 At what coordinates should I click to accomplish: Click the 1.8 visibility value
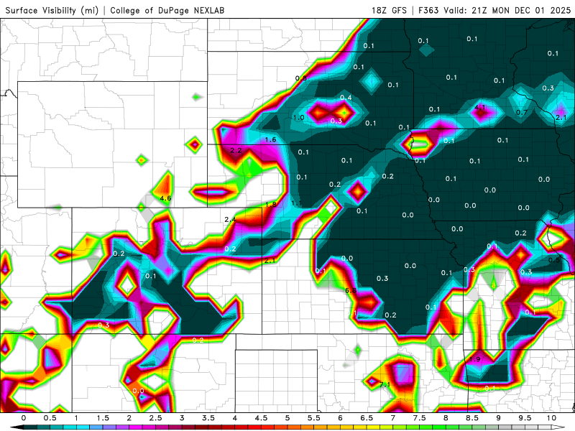(271, 205)
